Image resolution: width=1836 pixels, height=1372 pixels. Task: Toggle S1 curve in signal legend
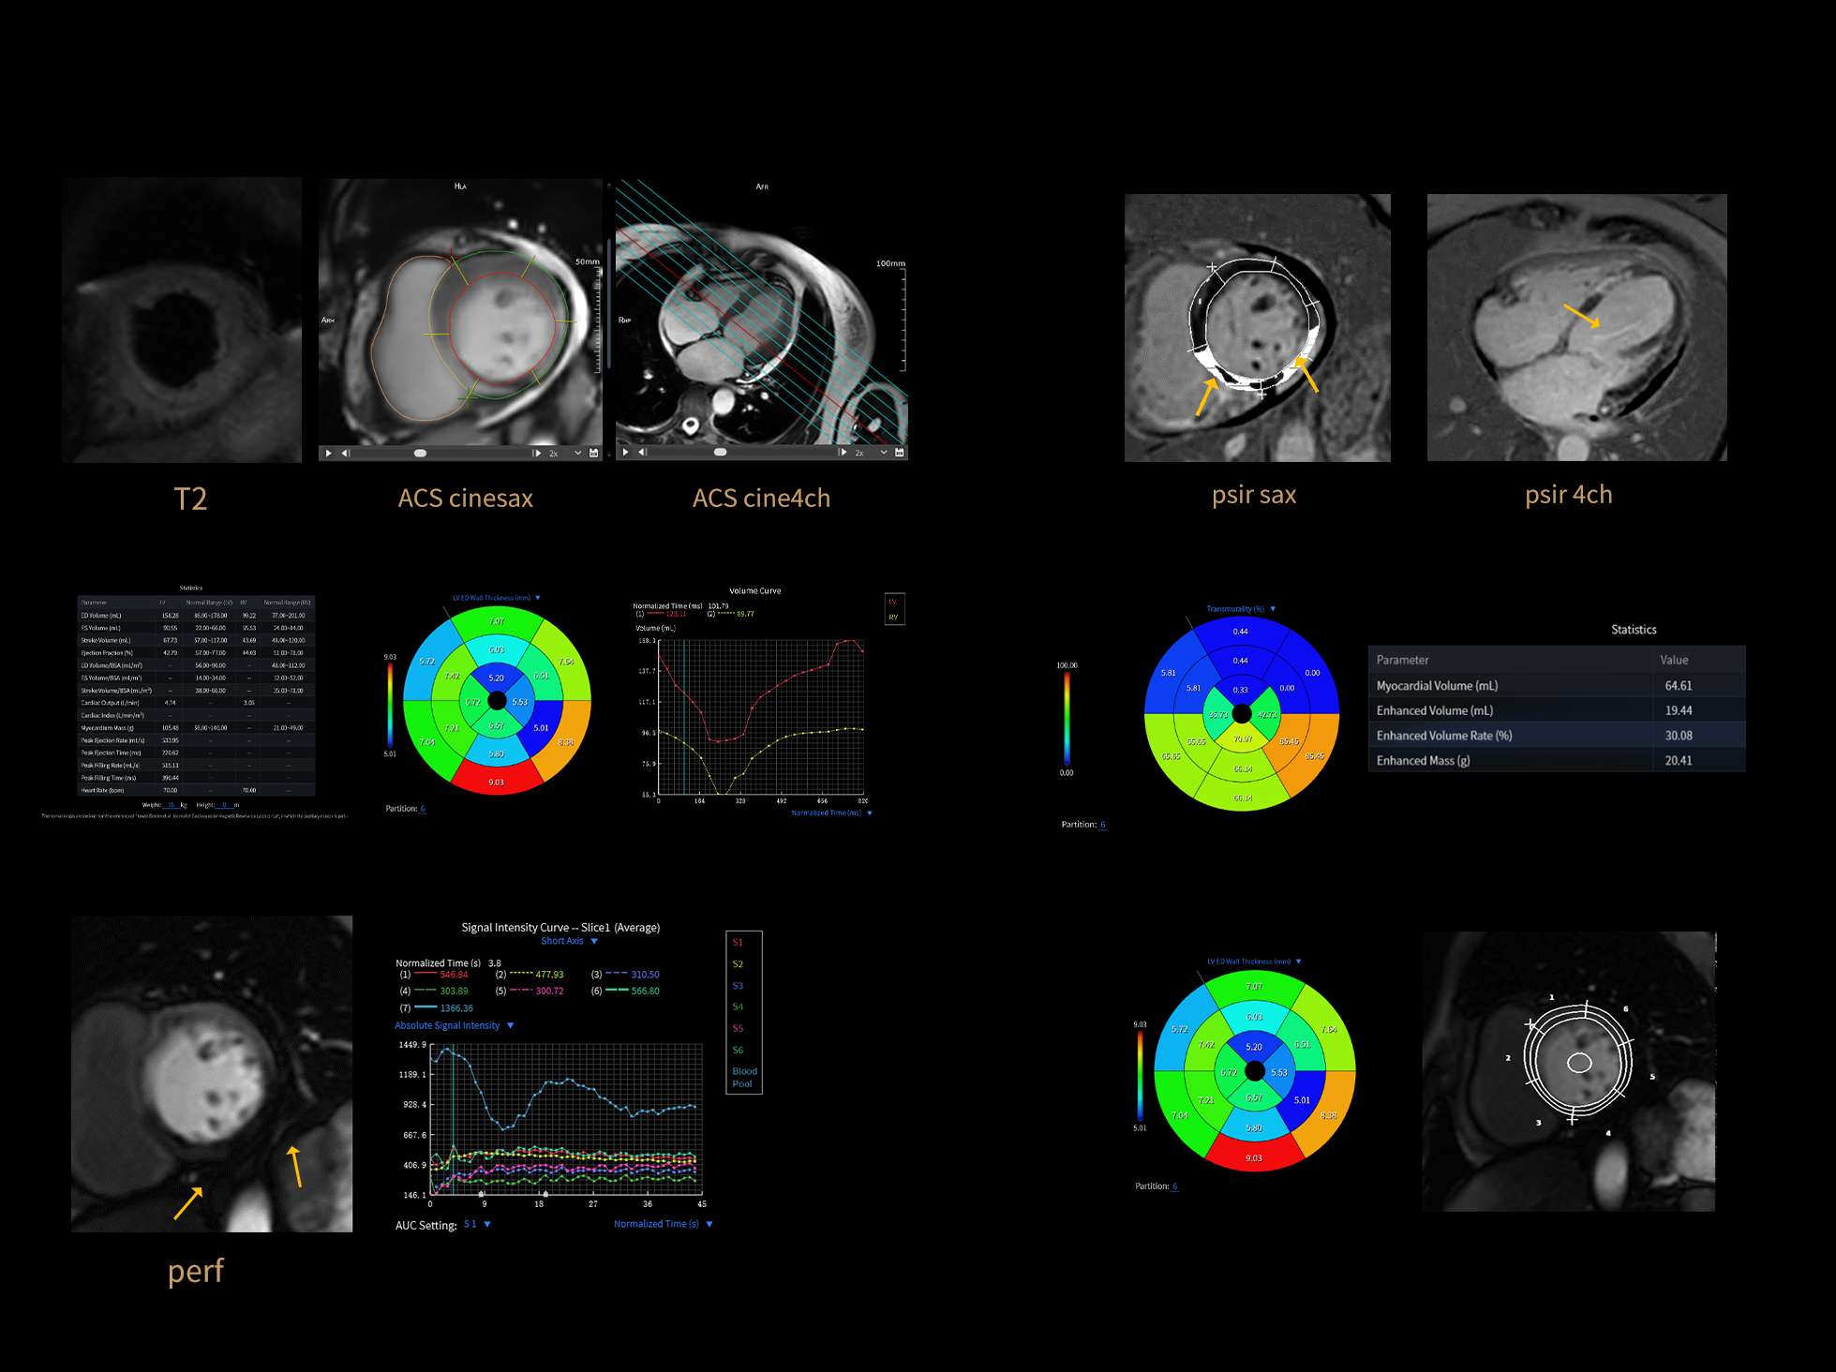(x=738, y=942)
